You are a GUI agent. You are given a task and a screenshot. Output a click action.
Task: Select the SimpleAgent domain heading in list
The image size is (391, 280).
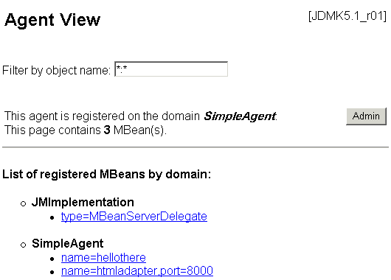(x=68, y=243)
